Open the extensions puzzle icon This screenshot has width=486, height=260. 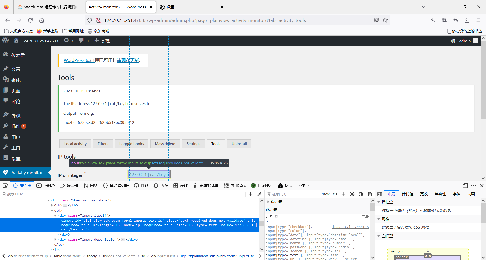click(x=467, y=20)
